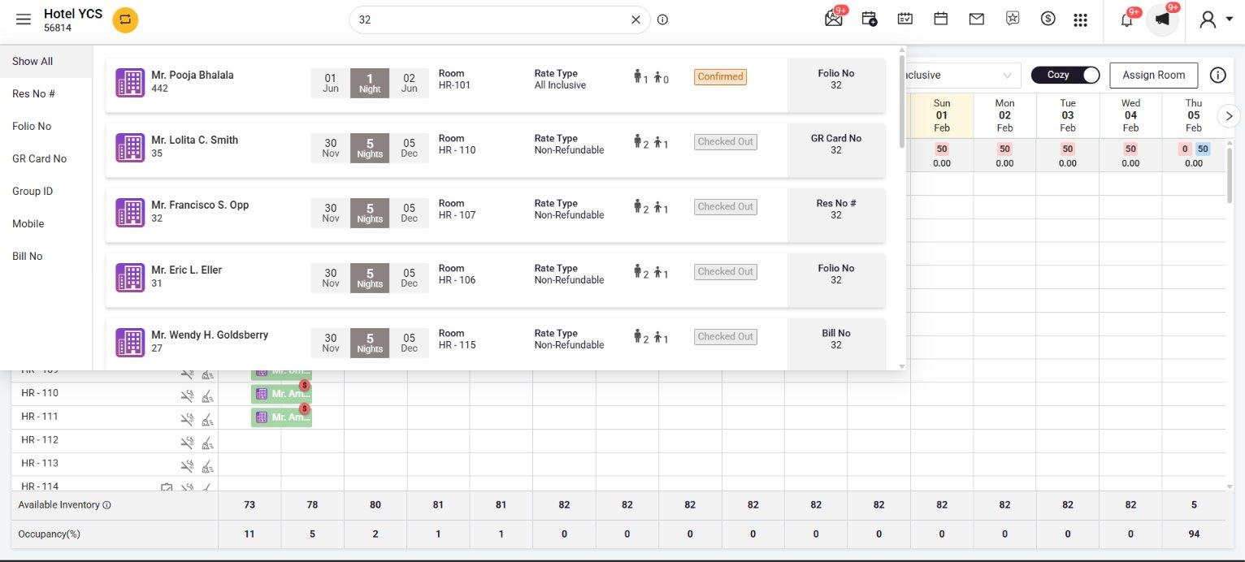Screen dimensions: 1245x562
Task: Click the Occupancy(%) value 94
Action: click(x=1194, y=534)
